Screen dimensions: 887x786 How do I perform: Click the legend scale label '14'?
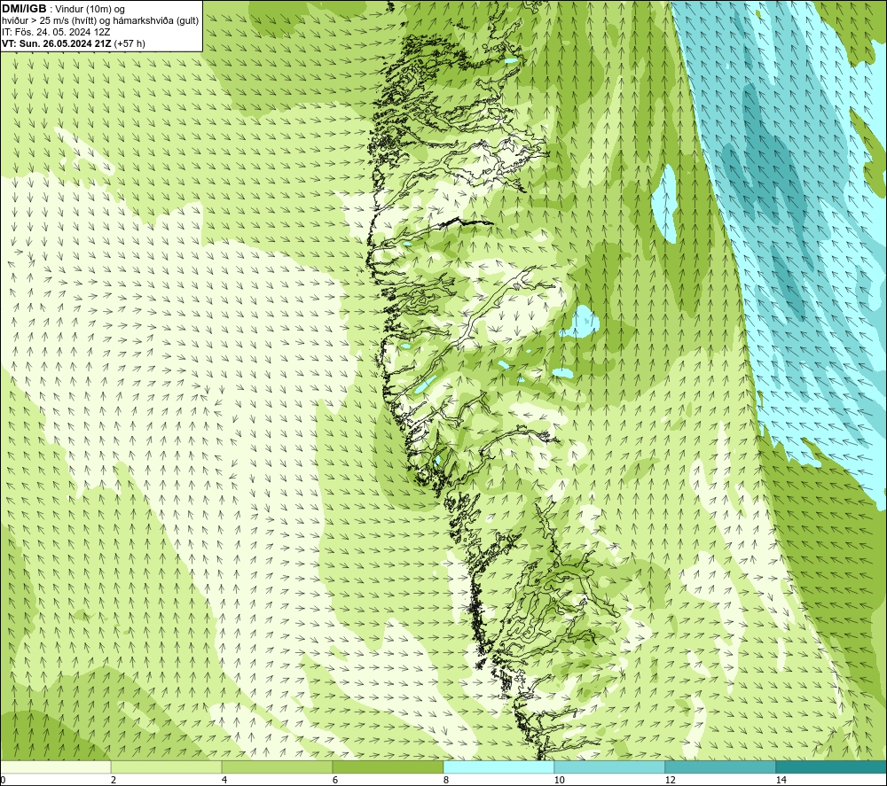point(781,780)
